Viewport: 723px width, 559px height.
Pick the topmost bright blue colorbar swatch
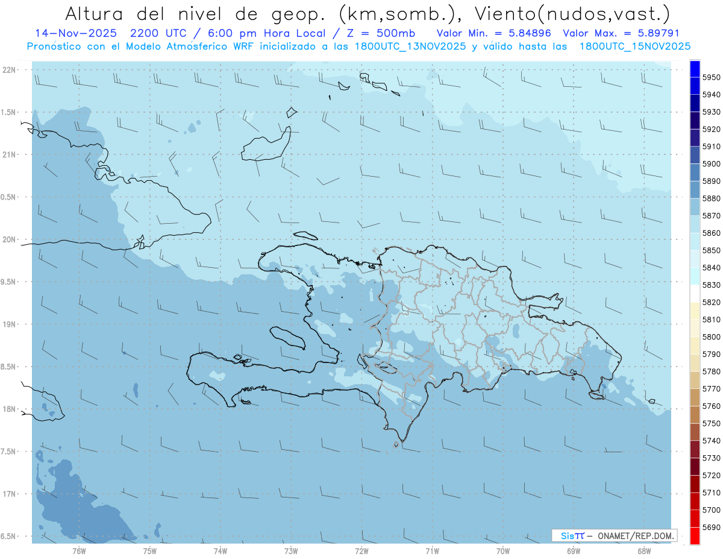click(695, 69)
